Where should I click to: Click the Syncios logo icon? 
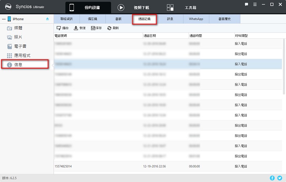[8, 7]
